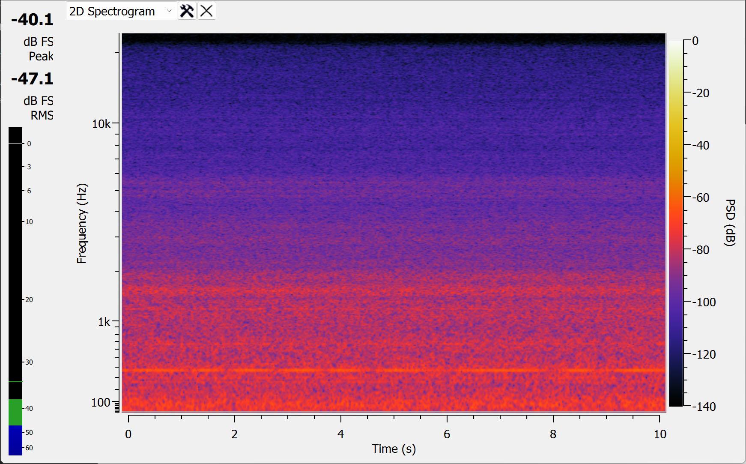
Task: Click the -47.1 RMS level readout
Action: click(32, 79)
